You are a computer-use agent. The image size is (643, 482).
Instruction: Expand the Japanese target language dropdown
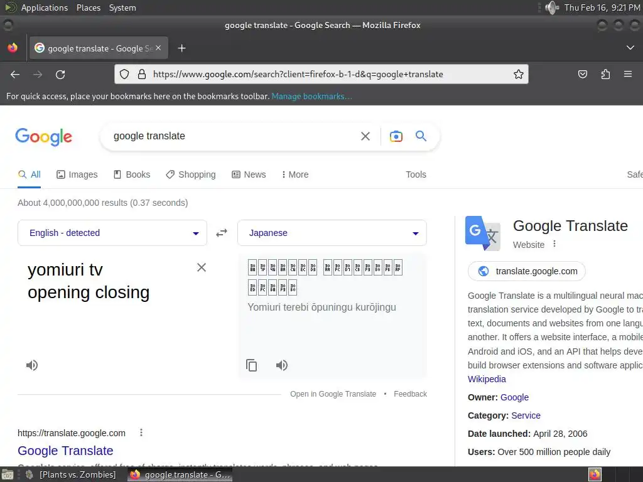332,233
